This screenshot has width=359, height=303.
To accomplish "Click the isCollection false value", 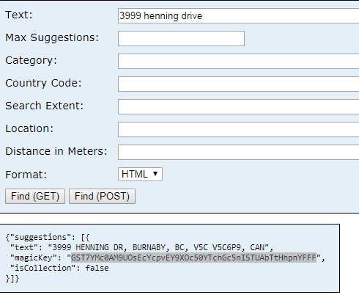I will [x=97, y=268].
